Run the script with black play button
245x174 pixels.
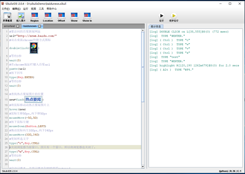click(161, 16)
